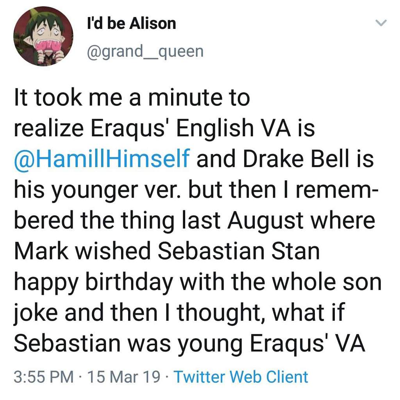Click the phrase happy birthday in tweet
400x400 pixels.
(93, 283)
